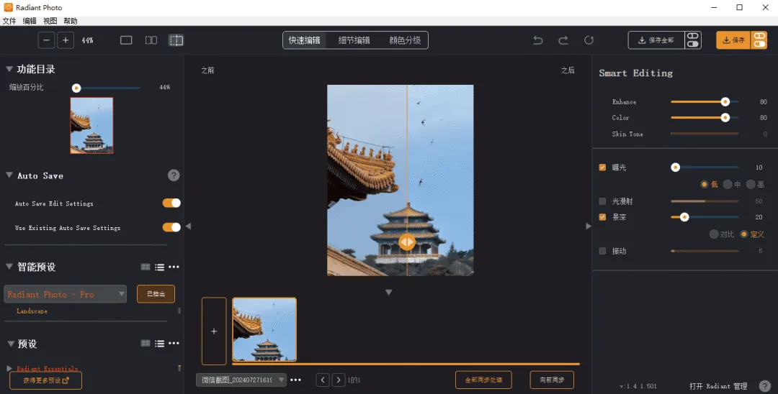Image resolution: width=778 pixels, height=394 pixels.
Task: Select the 中 exposure radio option
Action: point(728,184)
